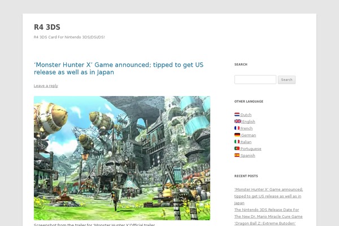339x226 pixels.
Task: Click the French flag icon
Action: pyautogui.click(x=237, y=128)
